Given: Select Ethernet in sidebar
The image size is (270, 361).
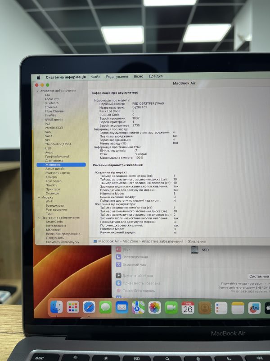Looking at the screenshot, I should pos(51,107).
